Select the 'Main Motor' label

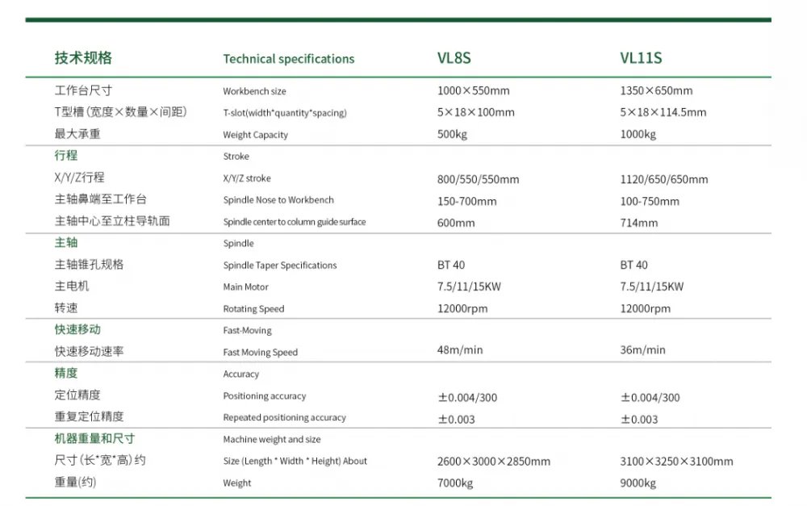click(245, 287)
